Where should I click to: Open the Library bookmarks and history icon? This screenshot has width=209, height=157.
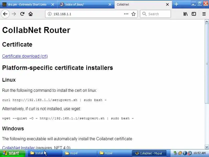185,14
